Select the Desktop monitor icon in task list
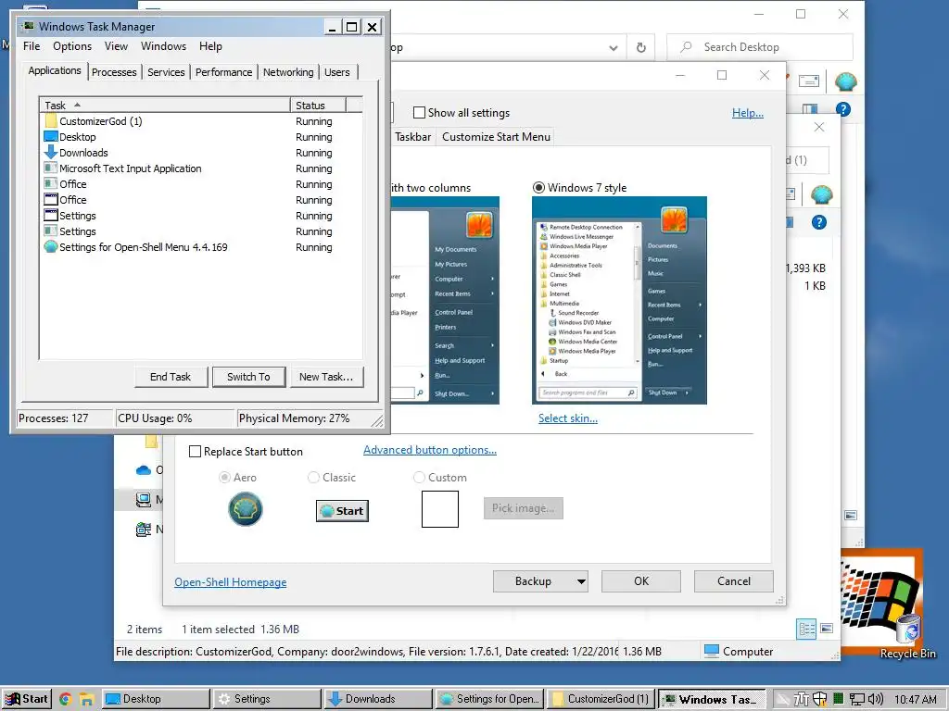Screen dimensions: 949x711 [51, 137]
